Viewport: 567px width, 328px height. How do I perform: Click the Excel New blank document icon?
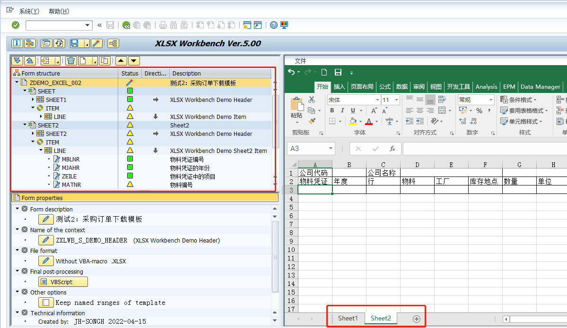(324, 72)
